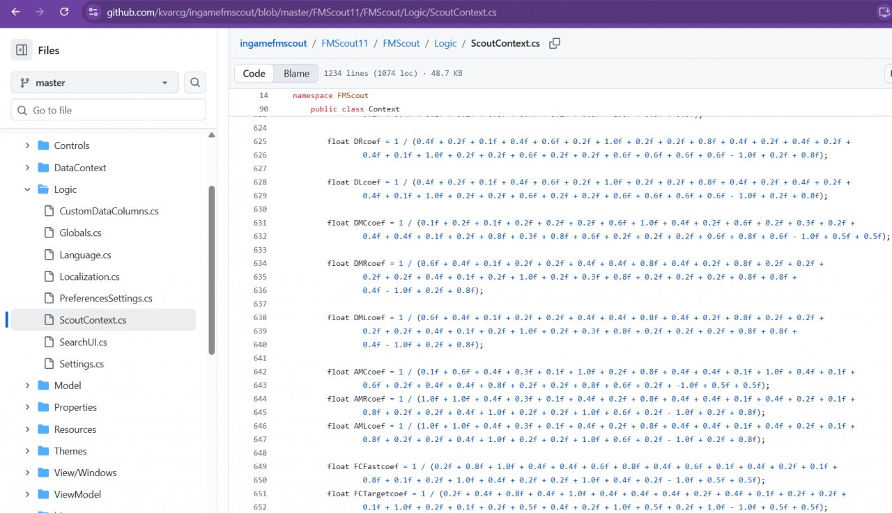Click the Logic folder icon
892x513 pixels.
43,189
